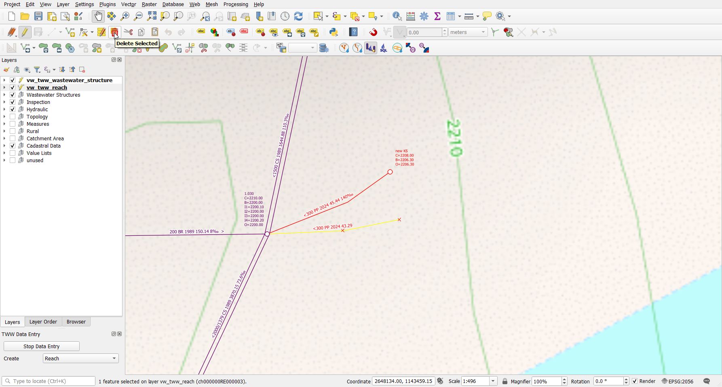Switch to the Browser tab

[x=76, y=322]
